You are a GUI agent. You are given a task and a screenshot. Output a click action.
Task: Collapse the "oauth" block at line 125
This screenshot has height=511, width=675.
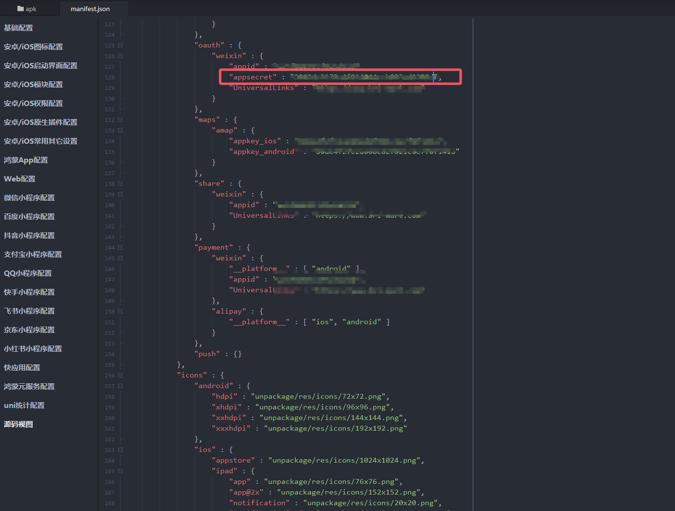(120, 45)
